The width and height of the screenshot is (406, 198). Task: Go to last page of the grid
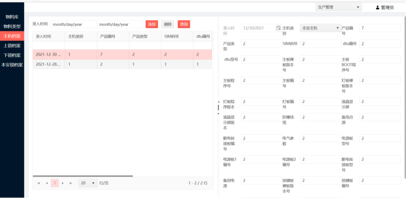coord(71,183)
